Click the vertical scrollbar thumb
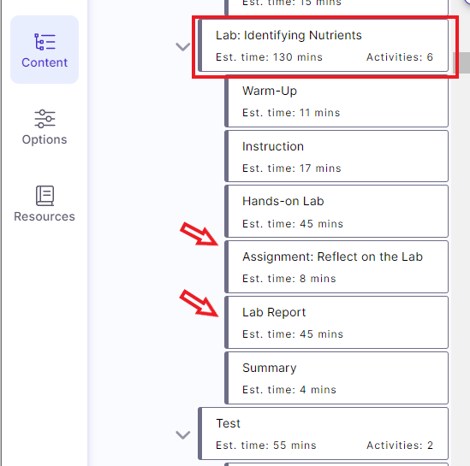 pyautogui.click(x=461, y=62)
